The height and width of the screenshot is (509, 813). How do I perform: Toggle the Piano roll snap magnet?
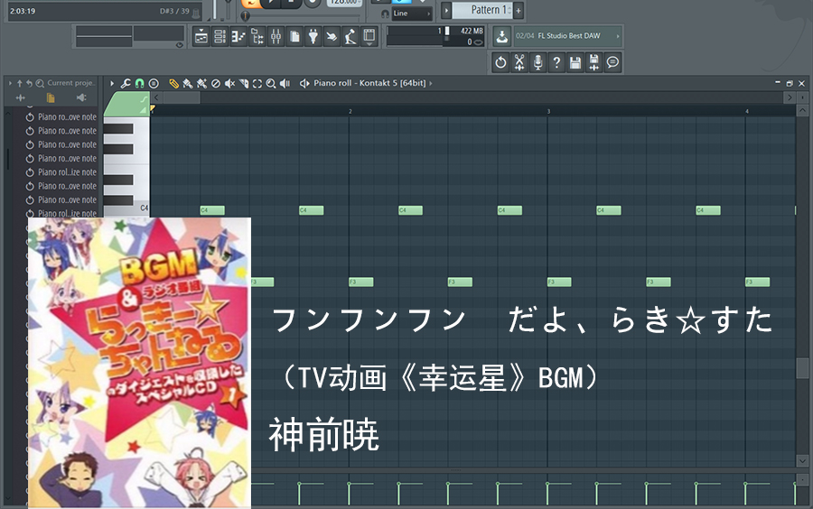139,83
